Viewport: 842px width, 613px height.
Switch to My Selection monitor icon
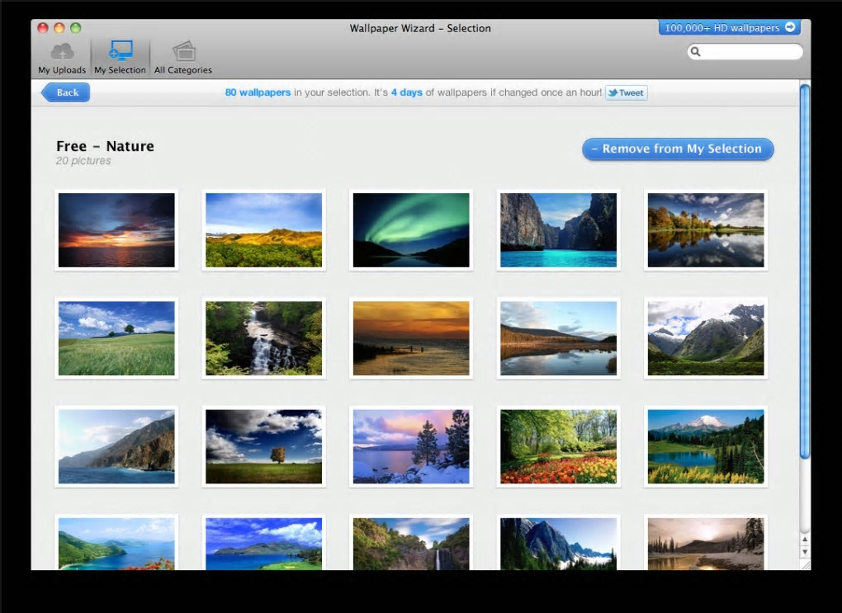(121, 50)
